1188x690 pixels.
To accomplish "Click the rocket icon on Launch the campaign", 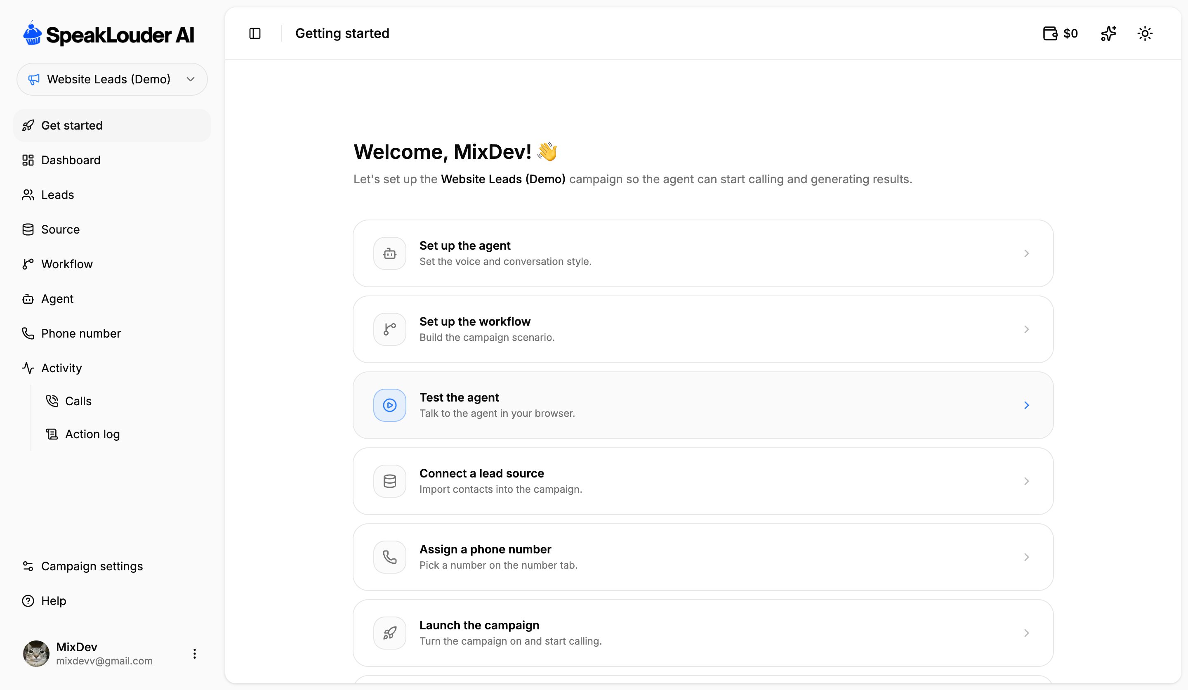I will [x=390, y=633].
